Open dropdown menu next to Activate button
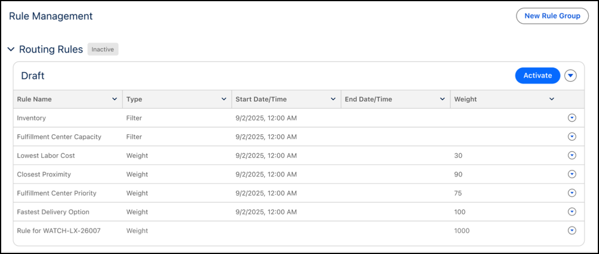Screen dimensions: 599x254 [x=570, y=76]
